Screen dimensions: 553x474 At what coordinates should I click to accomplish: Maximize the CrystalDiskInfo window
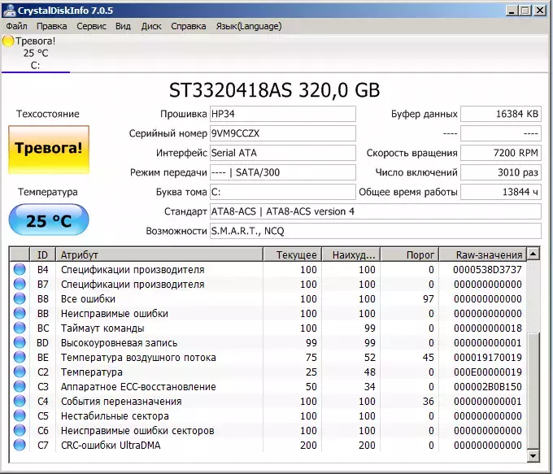(525, 11)
